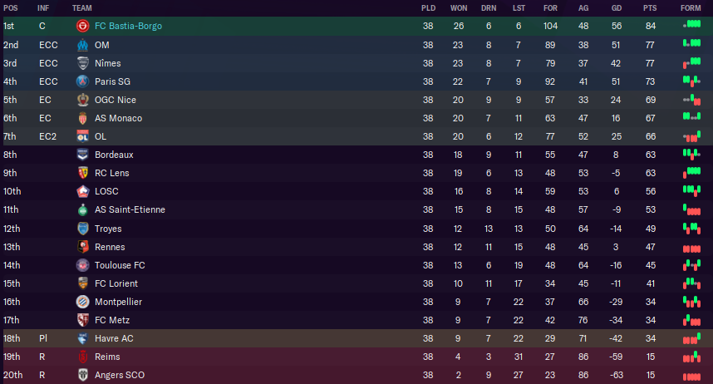Viewport: 713px width, 384px height.
Task: Select the AS Monaco badge icon
Action: coord(82,118)
